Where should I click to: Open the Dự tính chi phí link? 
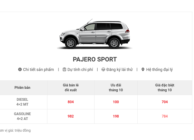point(80,69)
